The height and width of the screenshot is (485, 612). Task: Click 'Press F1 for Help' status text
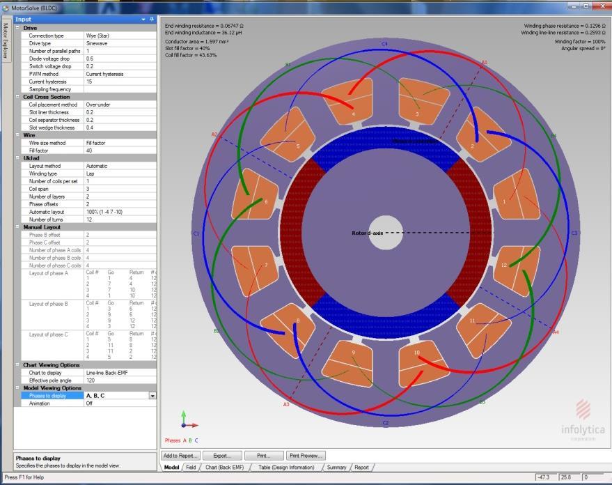tap(24, 477)
